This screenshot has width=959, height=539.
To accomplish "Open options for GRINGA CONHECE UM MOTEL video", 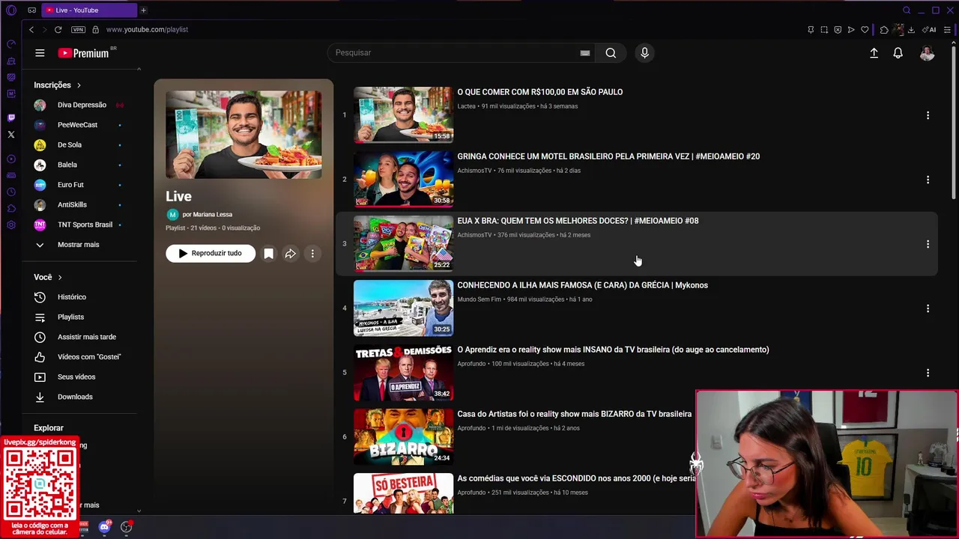I will (x=928, y=180).
